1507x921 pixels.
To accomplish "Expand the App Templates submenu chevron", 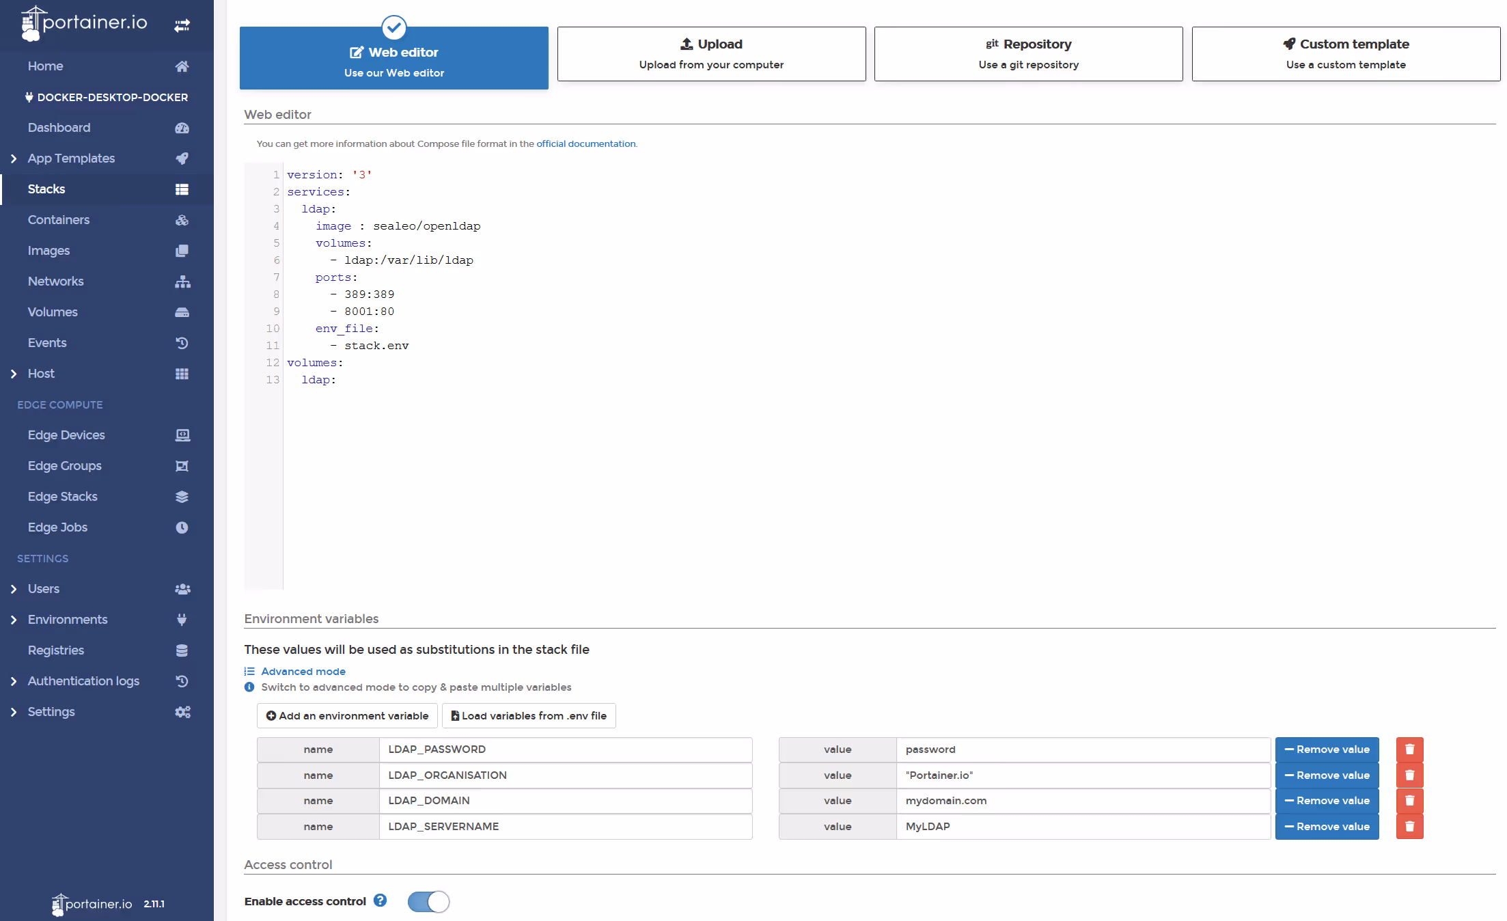I will [x=14, y=159].
